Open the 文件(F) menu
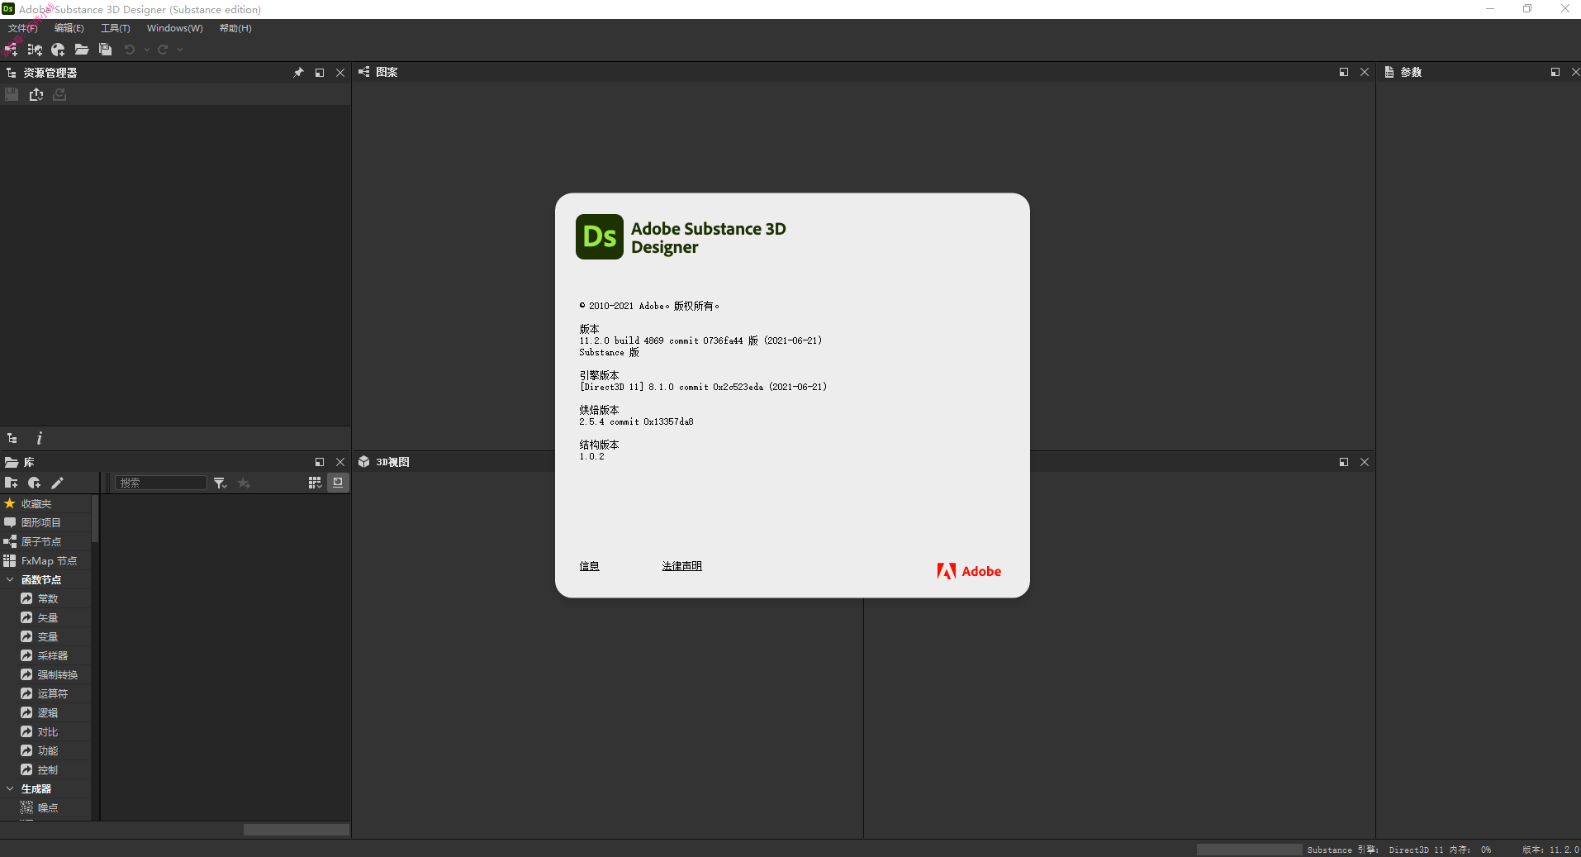 tap(23, 28)
